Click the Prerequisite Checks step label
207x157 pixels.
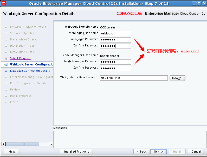24,39
